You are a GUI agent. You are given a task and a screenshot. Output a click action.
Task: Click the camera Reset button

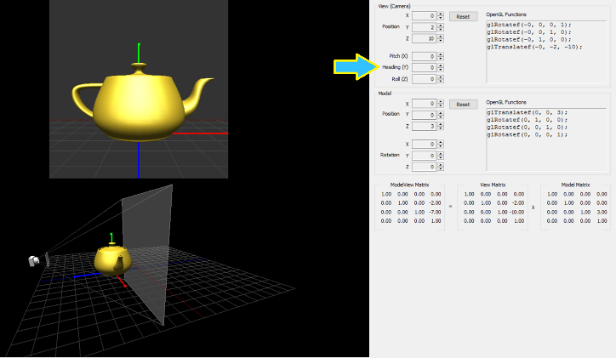pos(463,17)
